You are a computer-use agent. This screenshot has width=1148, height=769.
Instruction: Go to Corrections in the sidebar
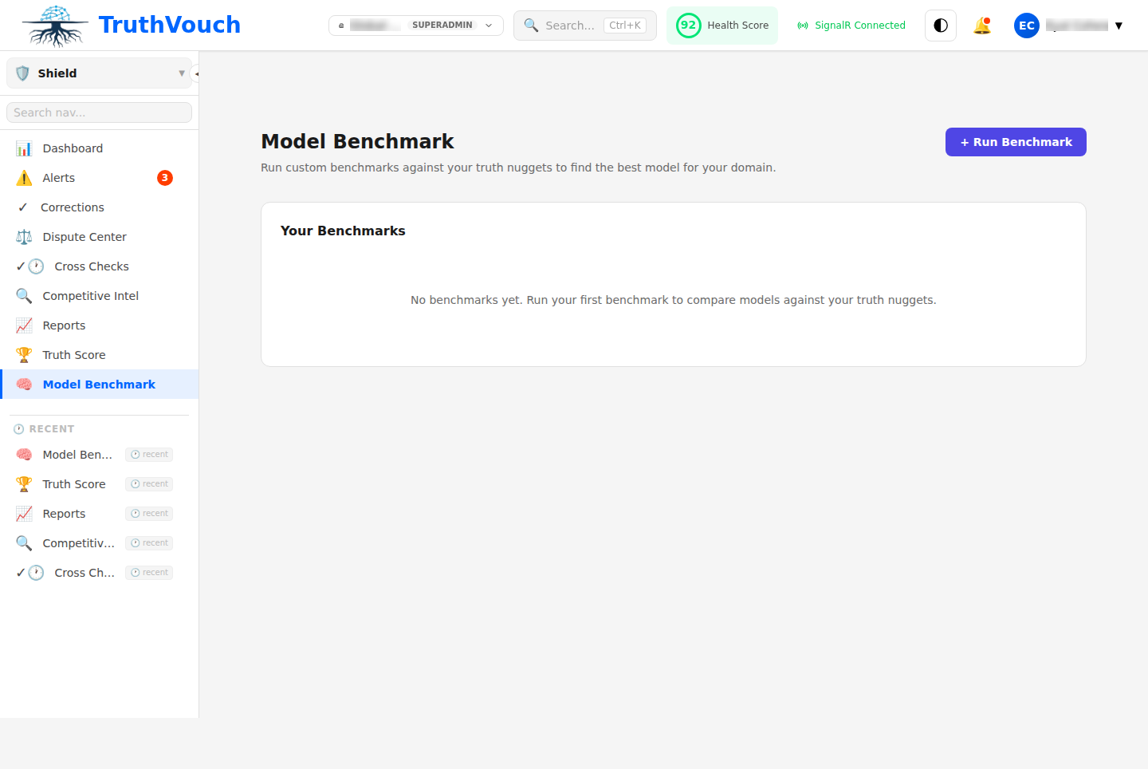point(72,207)
